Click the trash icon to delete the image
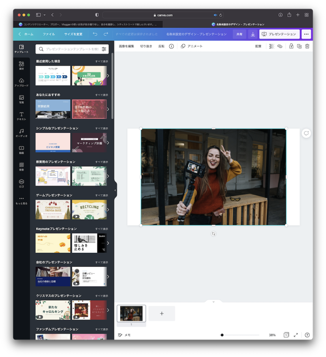The width and height of the screenshot is (326, 357). coord(307,46)
